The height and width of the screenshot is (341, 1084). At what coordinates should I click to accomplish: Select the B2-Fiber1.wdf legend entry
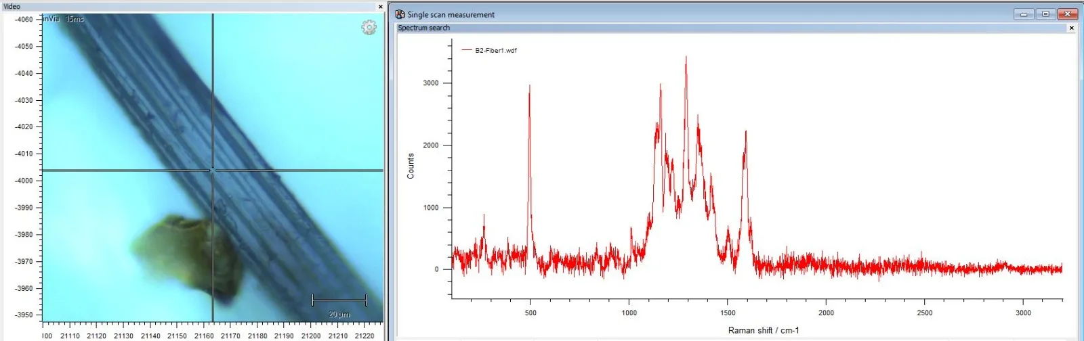pos(495,50)
